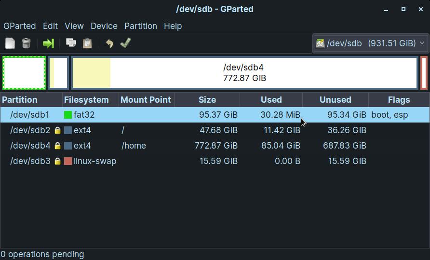Image resolution: width=430 pixels, height=260 pixels.
Task: Sort by the Partition column header
Action: click(31, 100)
